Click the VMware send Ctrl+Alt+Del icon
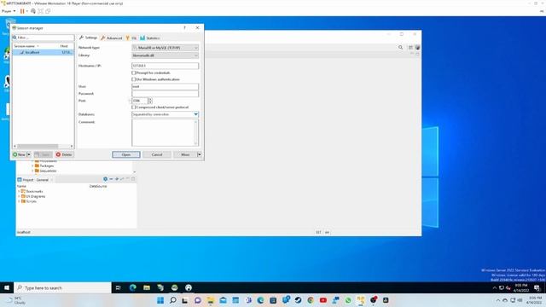Viewport: 546px width, 307px height. [33, 11]
